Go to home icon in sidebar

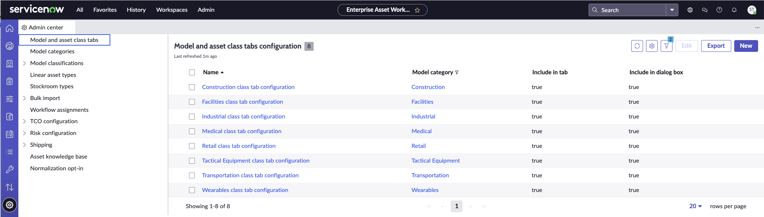pyautogui.click(x=10, y=28)
